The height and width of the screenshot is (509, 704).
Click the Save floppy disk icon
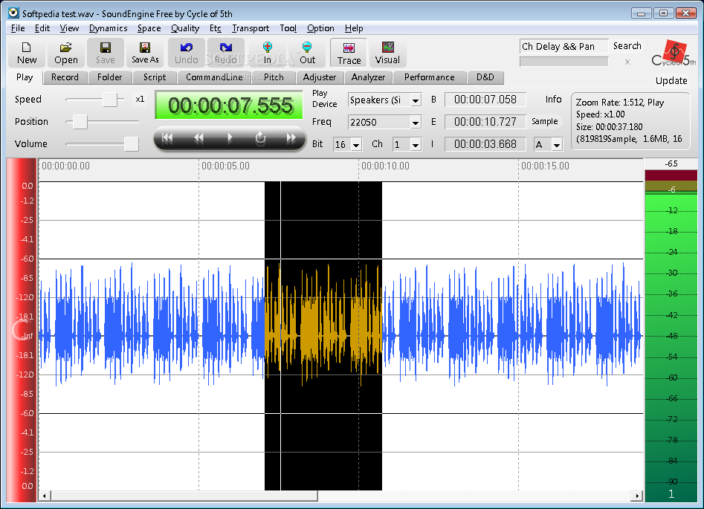click(x=105, y=53)
